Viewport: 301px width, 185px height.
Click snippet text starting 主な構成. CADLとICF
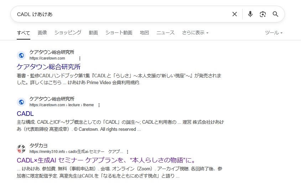coord(120,125)
